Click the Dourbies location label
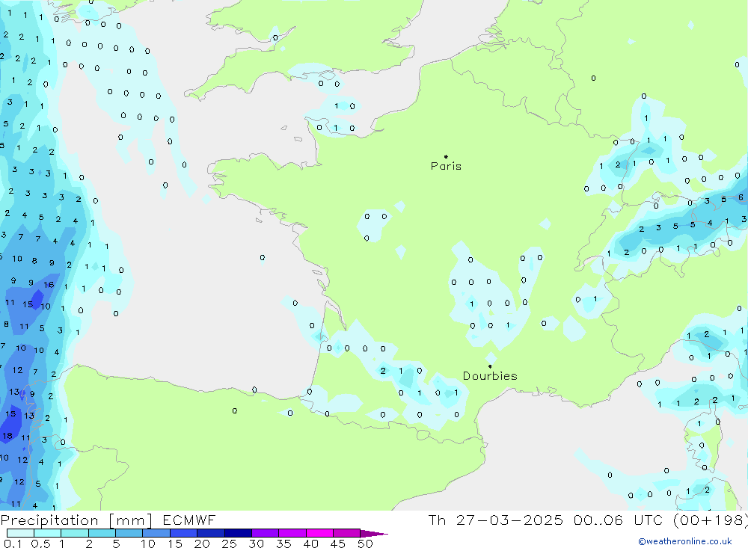Image resolution: width=748 pixels, height=548 pixels. tap(490, 376)
